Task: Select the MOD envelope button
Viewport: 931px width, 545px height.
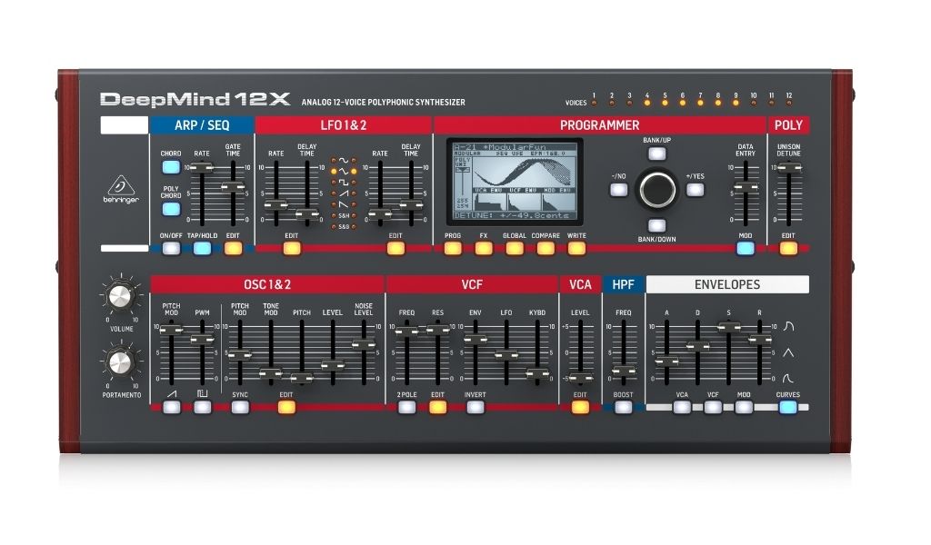Action: [x=744, y=408]
